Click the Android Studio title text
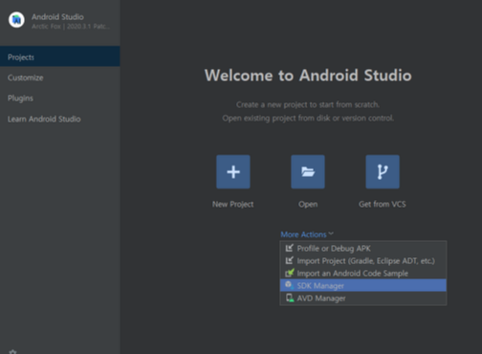This screenshot has width=482, height=354. pyautogui.click(x=57, y=16)
